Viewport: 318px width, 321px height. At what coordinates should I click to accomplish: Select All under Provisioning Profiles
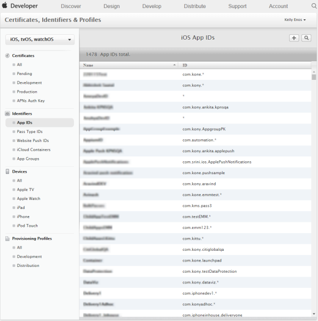pos(19,248)
